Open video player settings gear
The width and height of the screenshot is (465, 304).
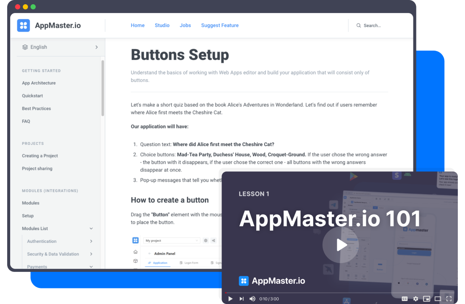416,299
